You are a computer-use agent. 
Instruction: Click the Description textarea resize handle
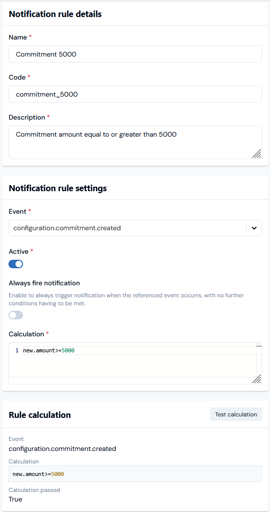pos(256,154)
